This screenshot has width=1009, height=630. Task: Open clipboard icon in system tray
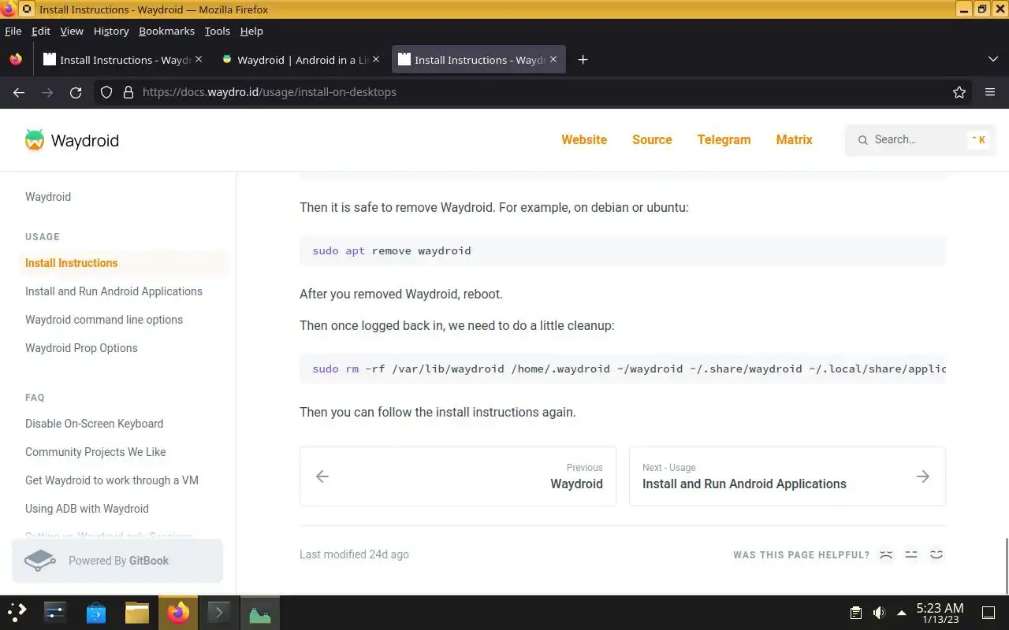[x=855, y=613]
